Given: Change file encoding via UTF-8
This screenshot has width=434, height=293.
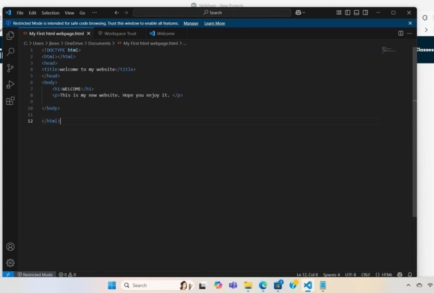Looking at the screenshot, I should pyautogui.click(x=350, y=275).
